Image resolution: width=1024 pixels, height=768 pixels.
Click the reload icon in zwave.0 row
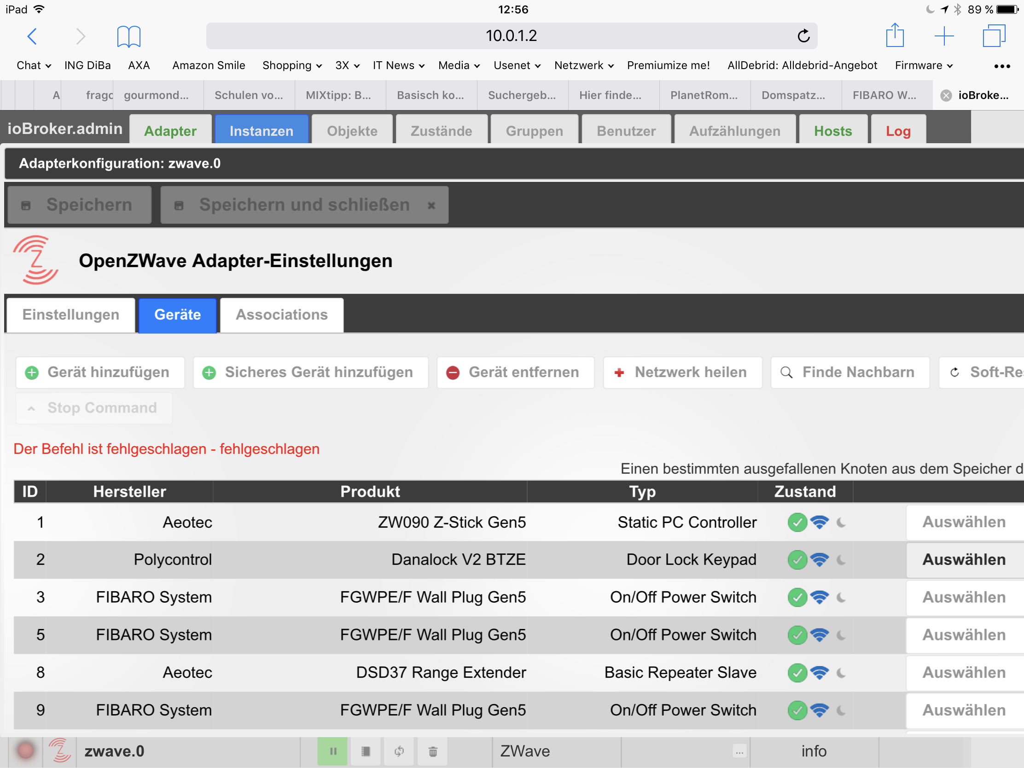tap(399, 751)
